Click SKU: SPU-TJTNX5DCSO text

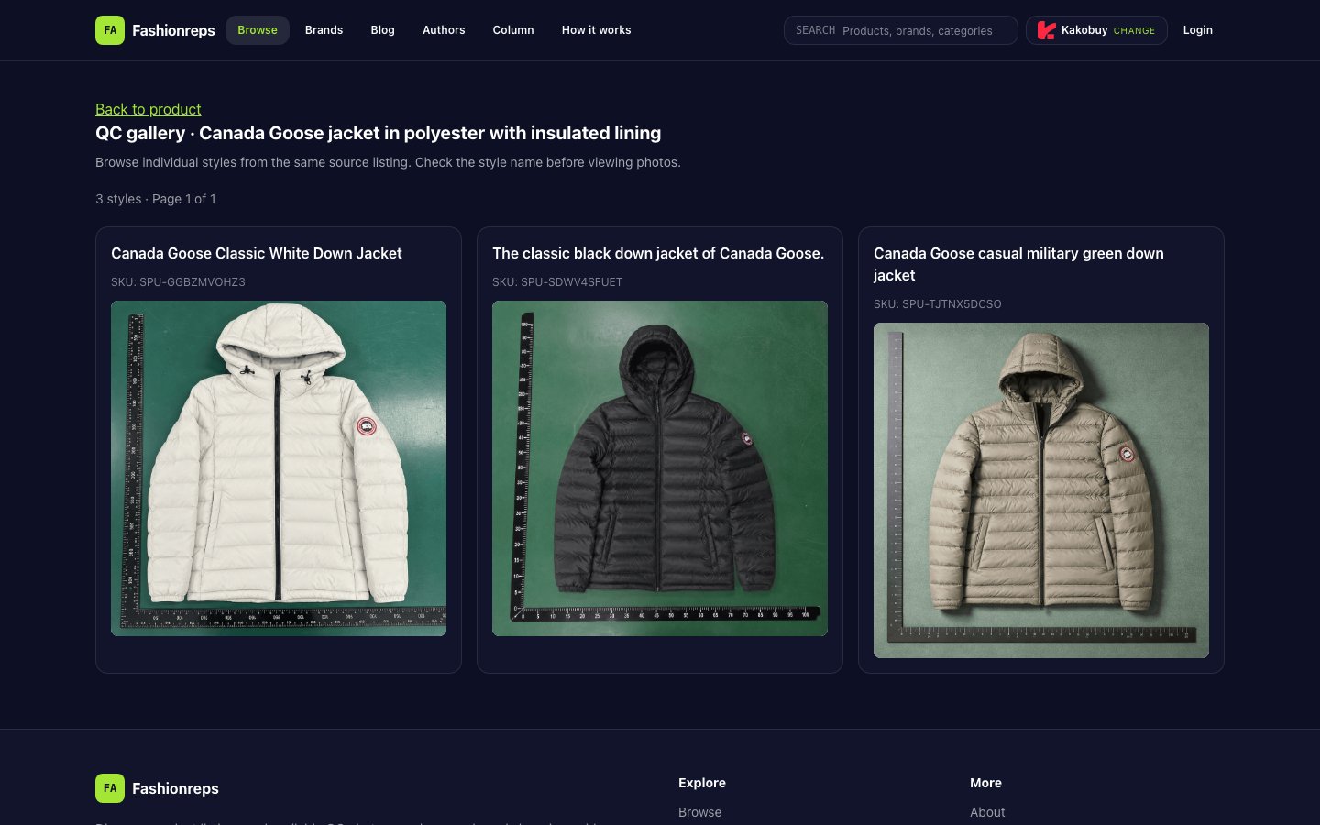[937, 303]
